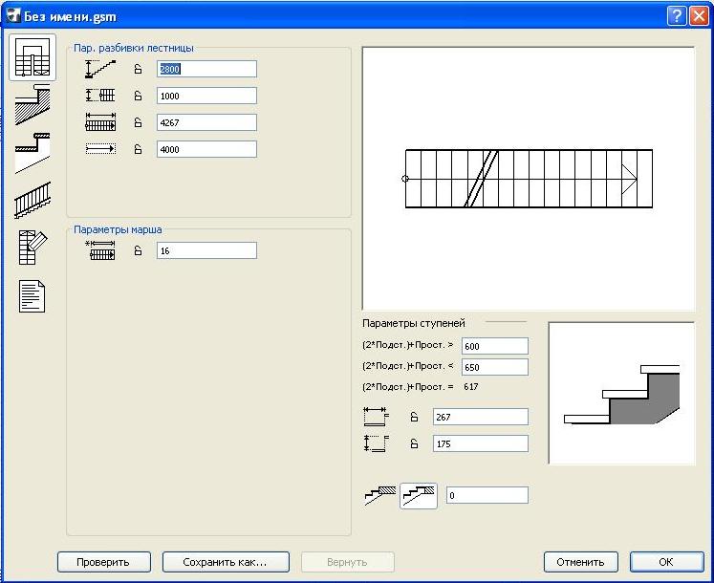This screenshot has height=583, width=714.
Task: Edit the flight width field 1000
Action: tap(206, 97)
